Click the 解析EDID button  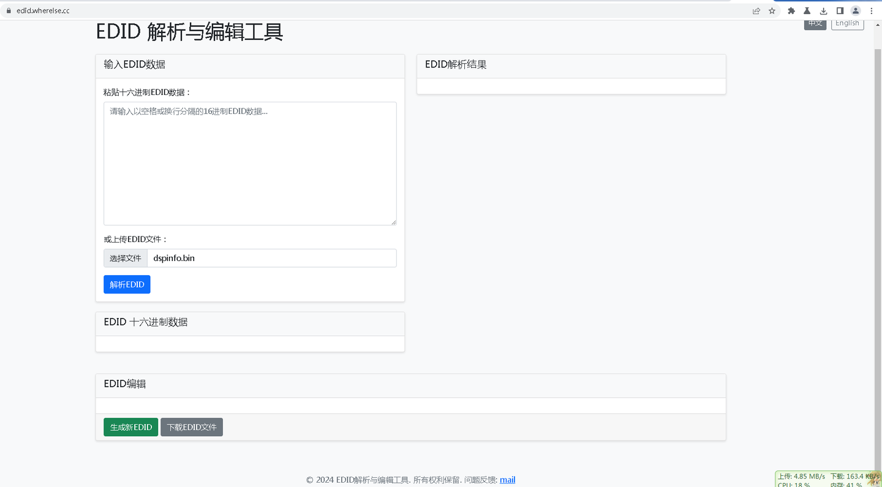127,284
